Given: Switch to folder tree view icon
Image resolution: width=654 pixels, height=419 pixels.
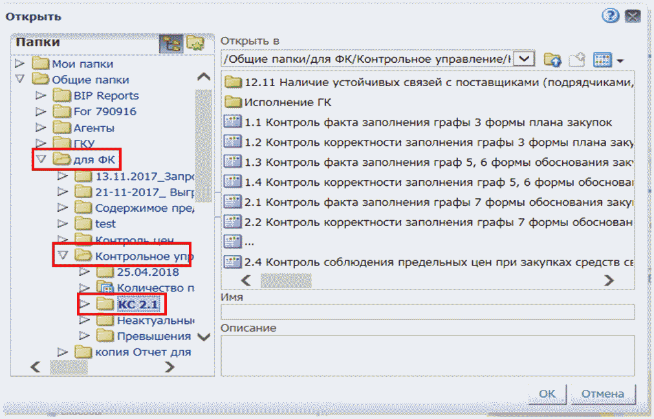Looking at the screenshot, I should click(x=171, y=43).
